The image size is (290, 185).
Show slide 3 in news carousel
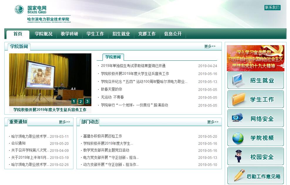click(87, 101)
